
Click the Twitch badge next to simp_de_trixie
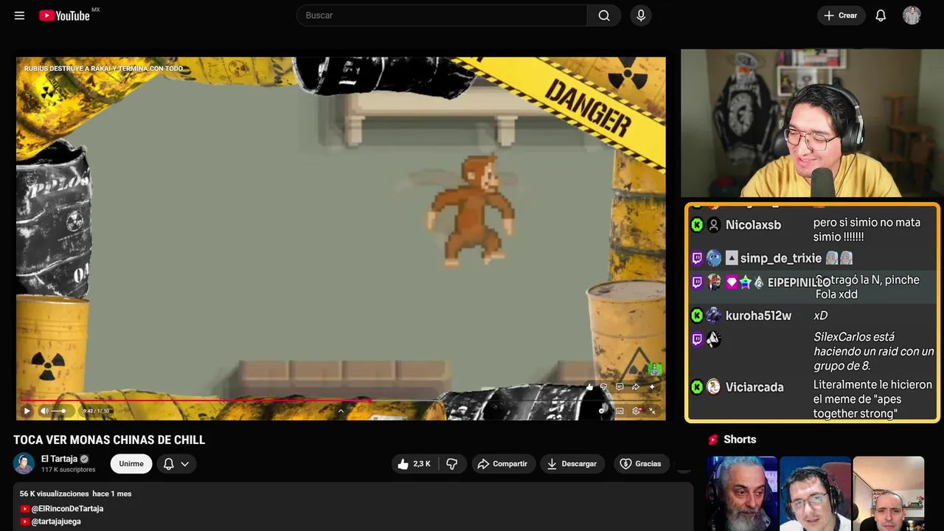(697, 258)
